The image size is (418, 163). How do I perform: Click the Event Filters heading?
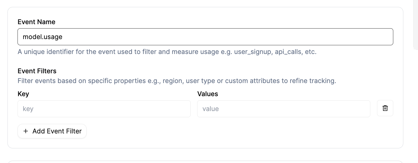pyautogui.click(x=37, y=71)
